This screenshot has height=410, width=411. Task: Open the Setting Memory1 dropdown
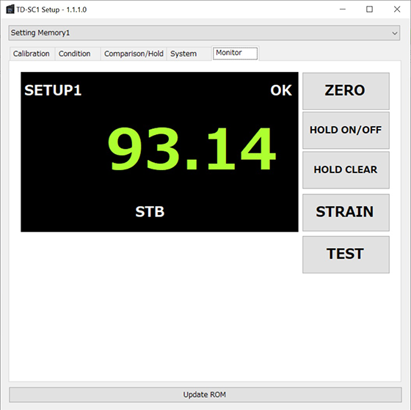204,33
